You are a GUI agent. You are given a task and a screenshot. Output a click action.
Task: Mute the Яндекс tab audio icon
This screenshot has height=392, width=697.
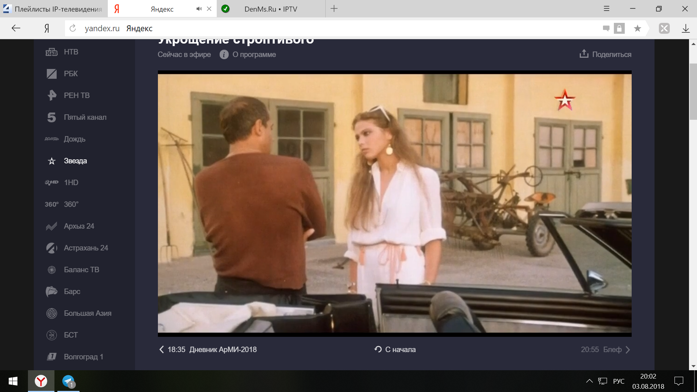click(x=199, y=9)
